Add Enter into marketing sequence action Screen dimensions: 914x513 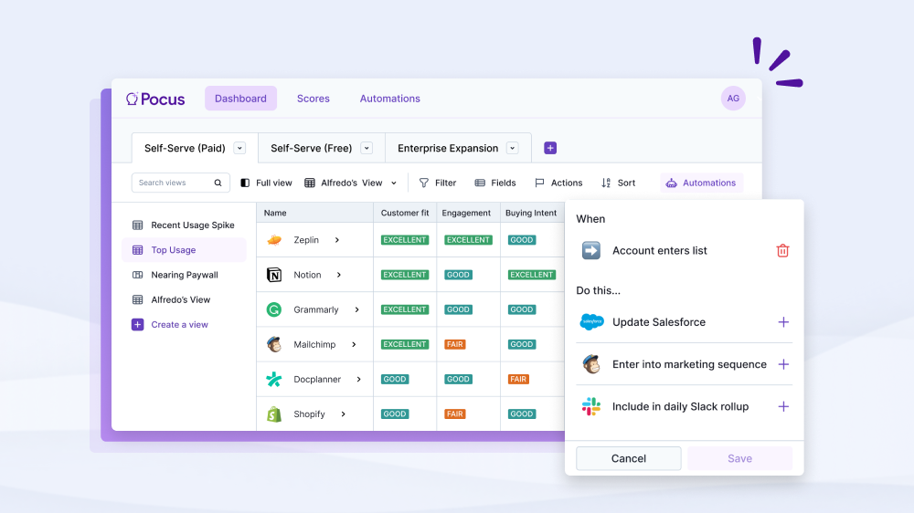(x=783, y=364)
